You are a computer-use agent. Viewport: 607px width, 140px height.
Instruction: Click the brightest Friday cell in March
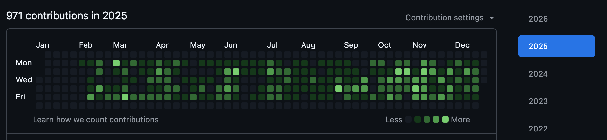(125, 97)
